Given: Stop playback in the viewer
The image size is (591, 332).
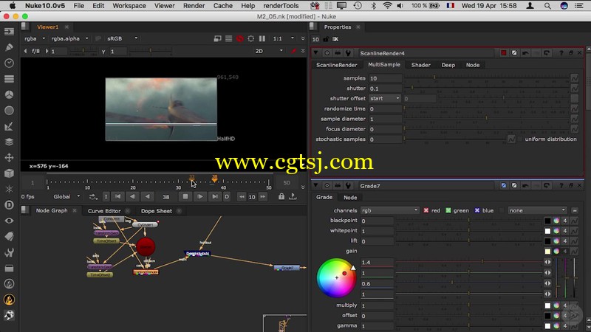Looking at the screenshot, I should pyautogui.click(x=185, y=196).
